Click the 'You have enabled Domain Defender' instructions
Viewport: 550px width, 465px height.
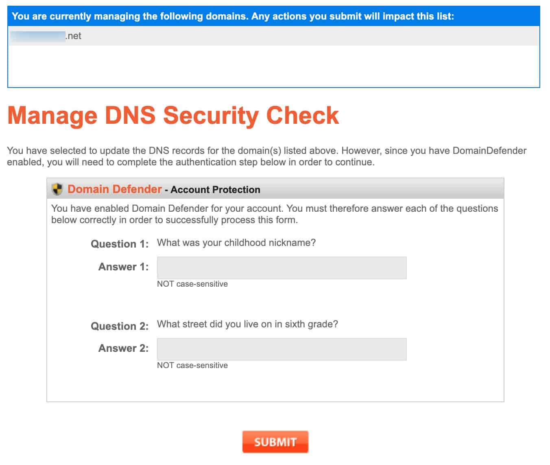(x=275, y=214)
